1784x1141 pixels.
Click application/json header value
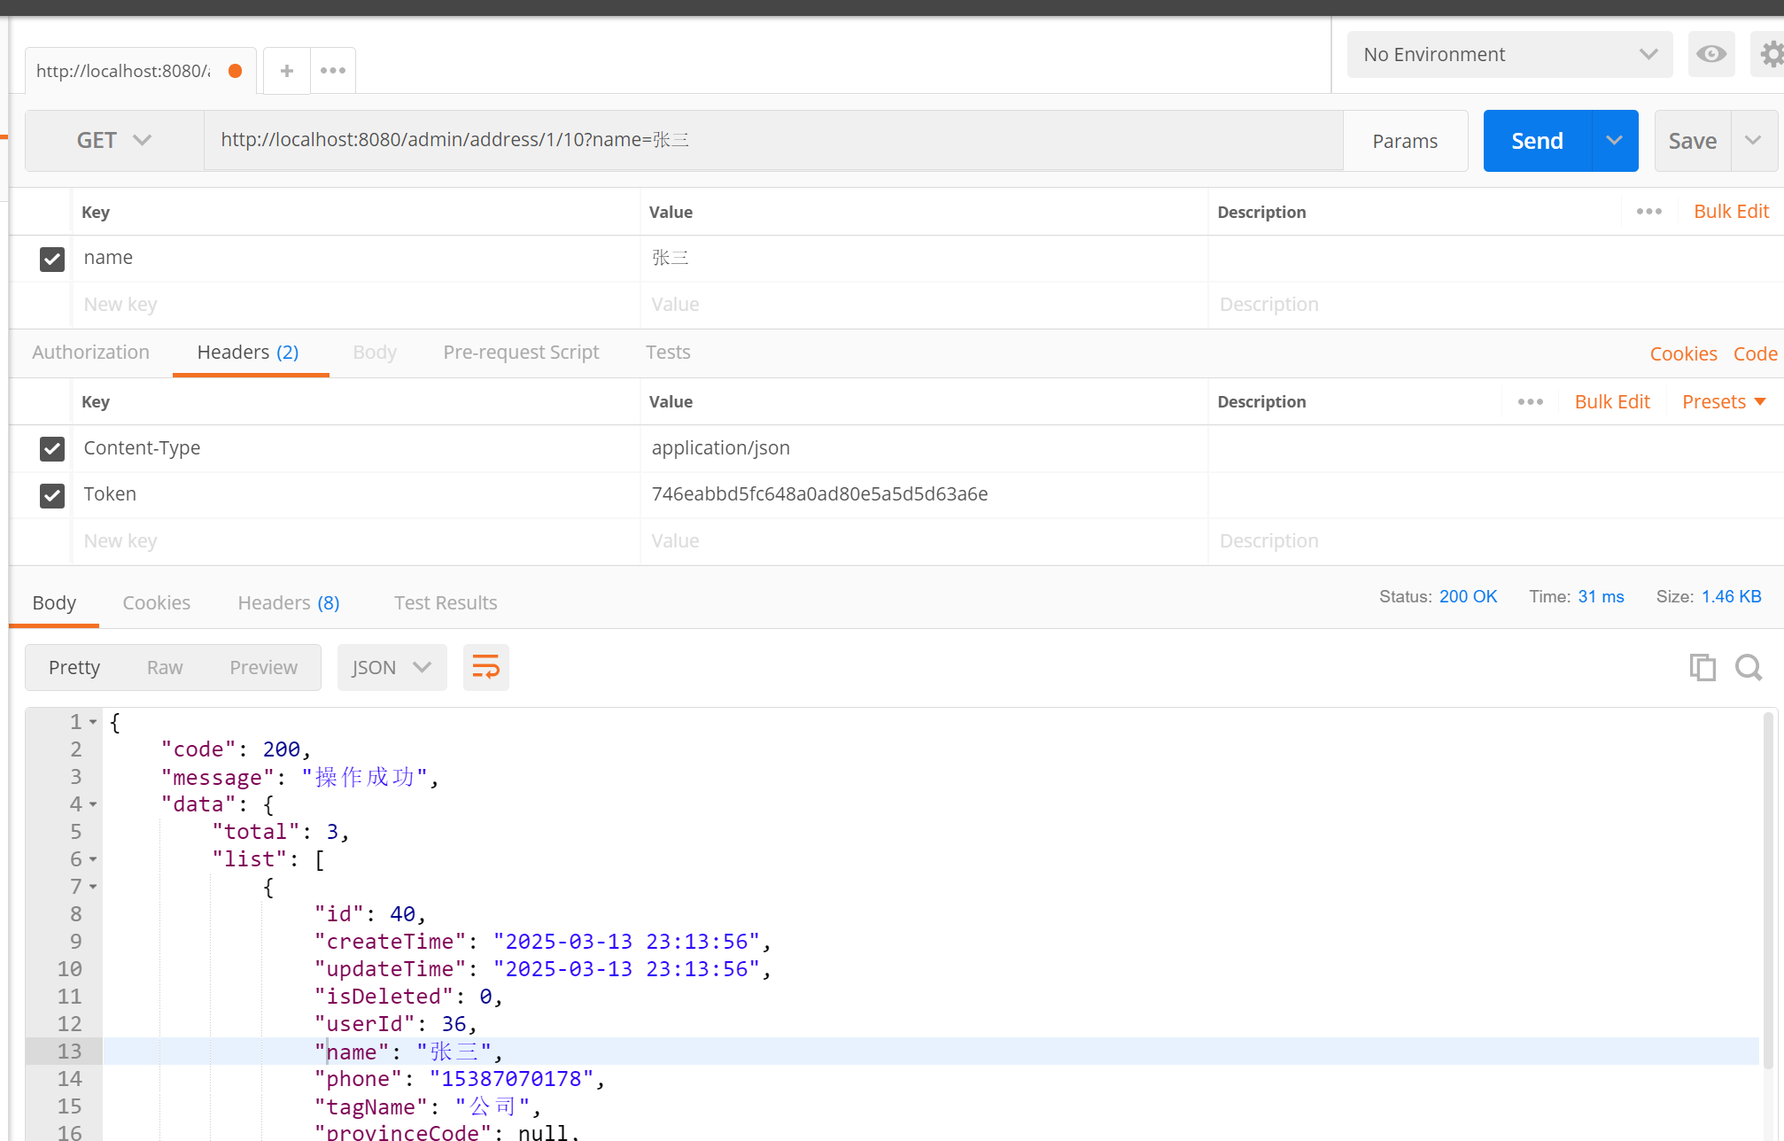(x=720, y=448)
